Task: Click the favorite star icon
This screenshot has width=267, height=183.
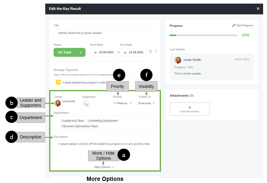Action: (150, 51)
